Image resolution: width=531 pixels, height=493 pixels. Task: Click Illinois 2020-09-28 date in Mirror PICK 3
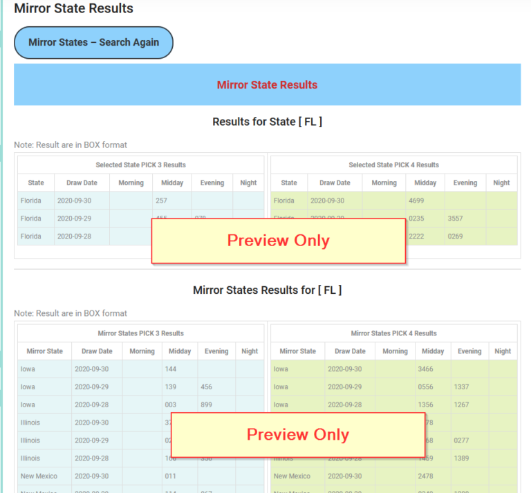[x=92, y=458]
